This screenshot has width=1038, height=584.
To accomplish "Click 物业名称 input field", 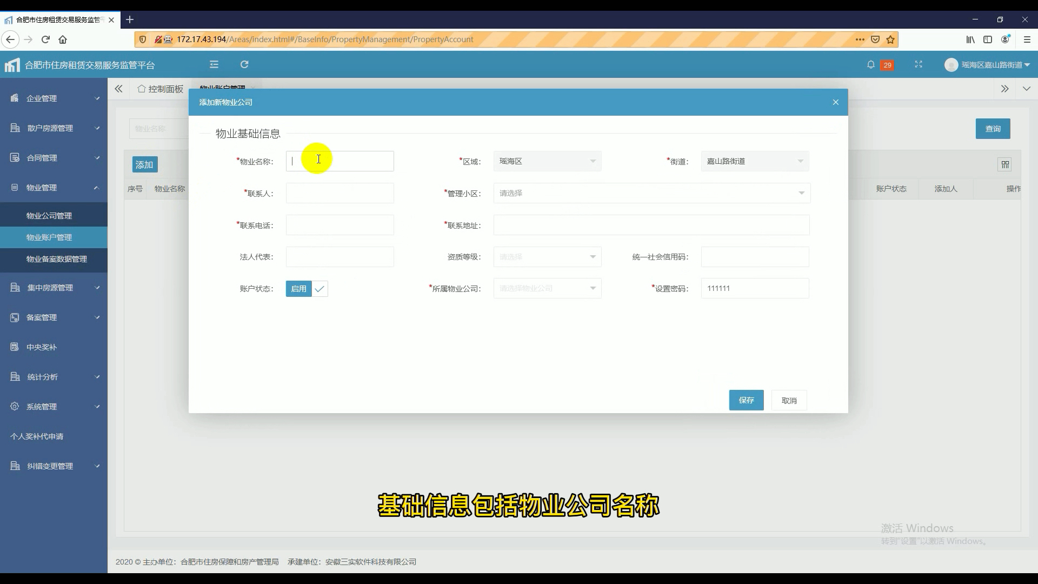I will 340,161.
